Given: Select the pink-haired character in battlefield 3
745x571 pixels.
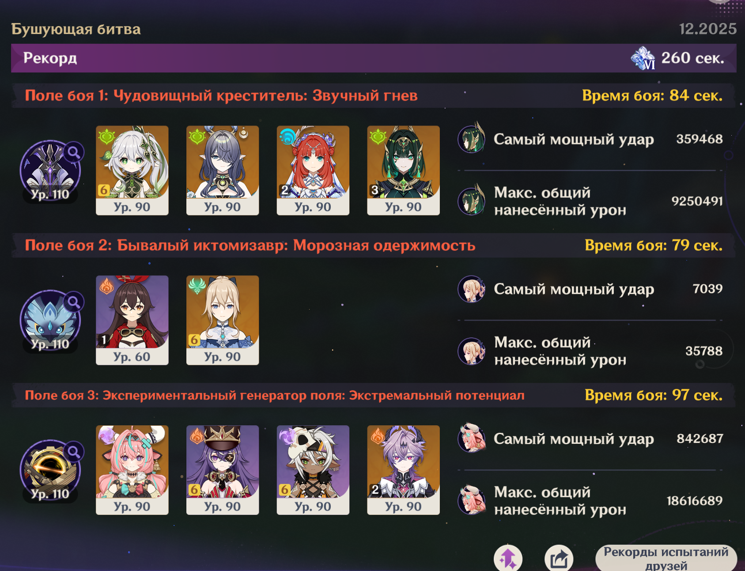Looking at the screenshot, I should tap(132, 470).
